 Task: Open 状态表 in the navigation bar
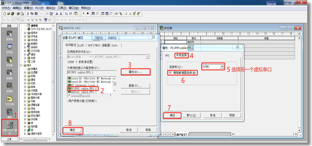pyautogui.click(x=9, y=61)
